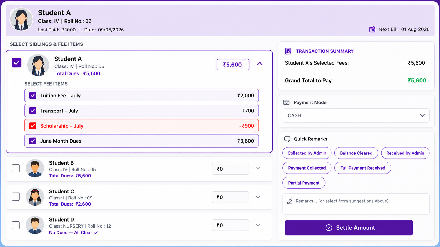Screen dimensions: 440x247
Task: Expand Student B's fee items chevron
Action: 258,169
